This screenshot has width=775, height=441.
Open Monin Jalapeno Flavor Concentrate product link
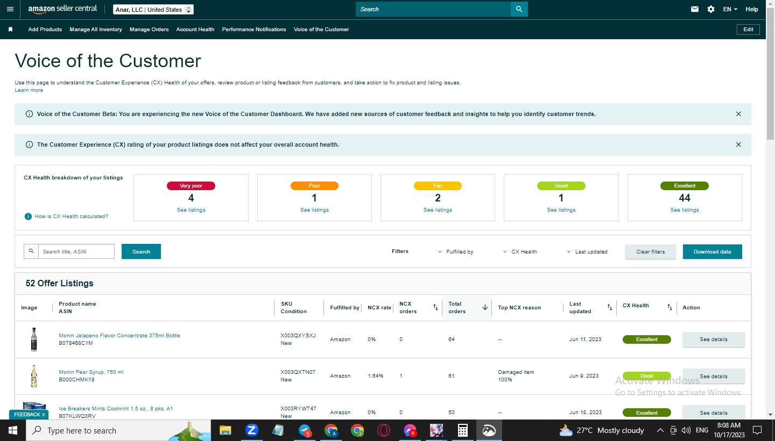click(x=119, y=336)
